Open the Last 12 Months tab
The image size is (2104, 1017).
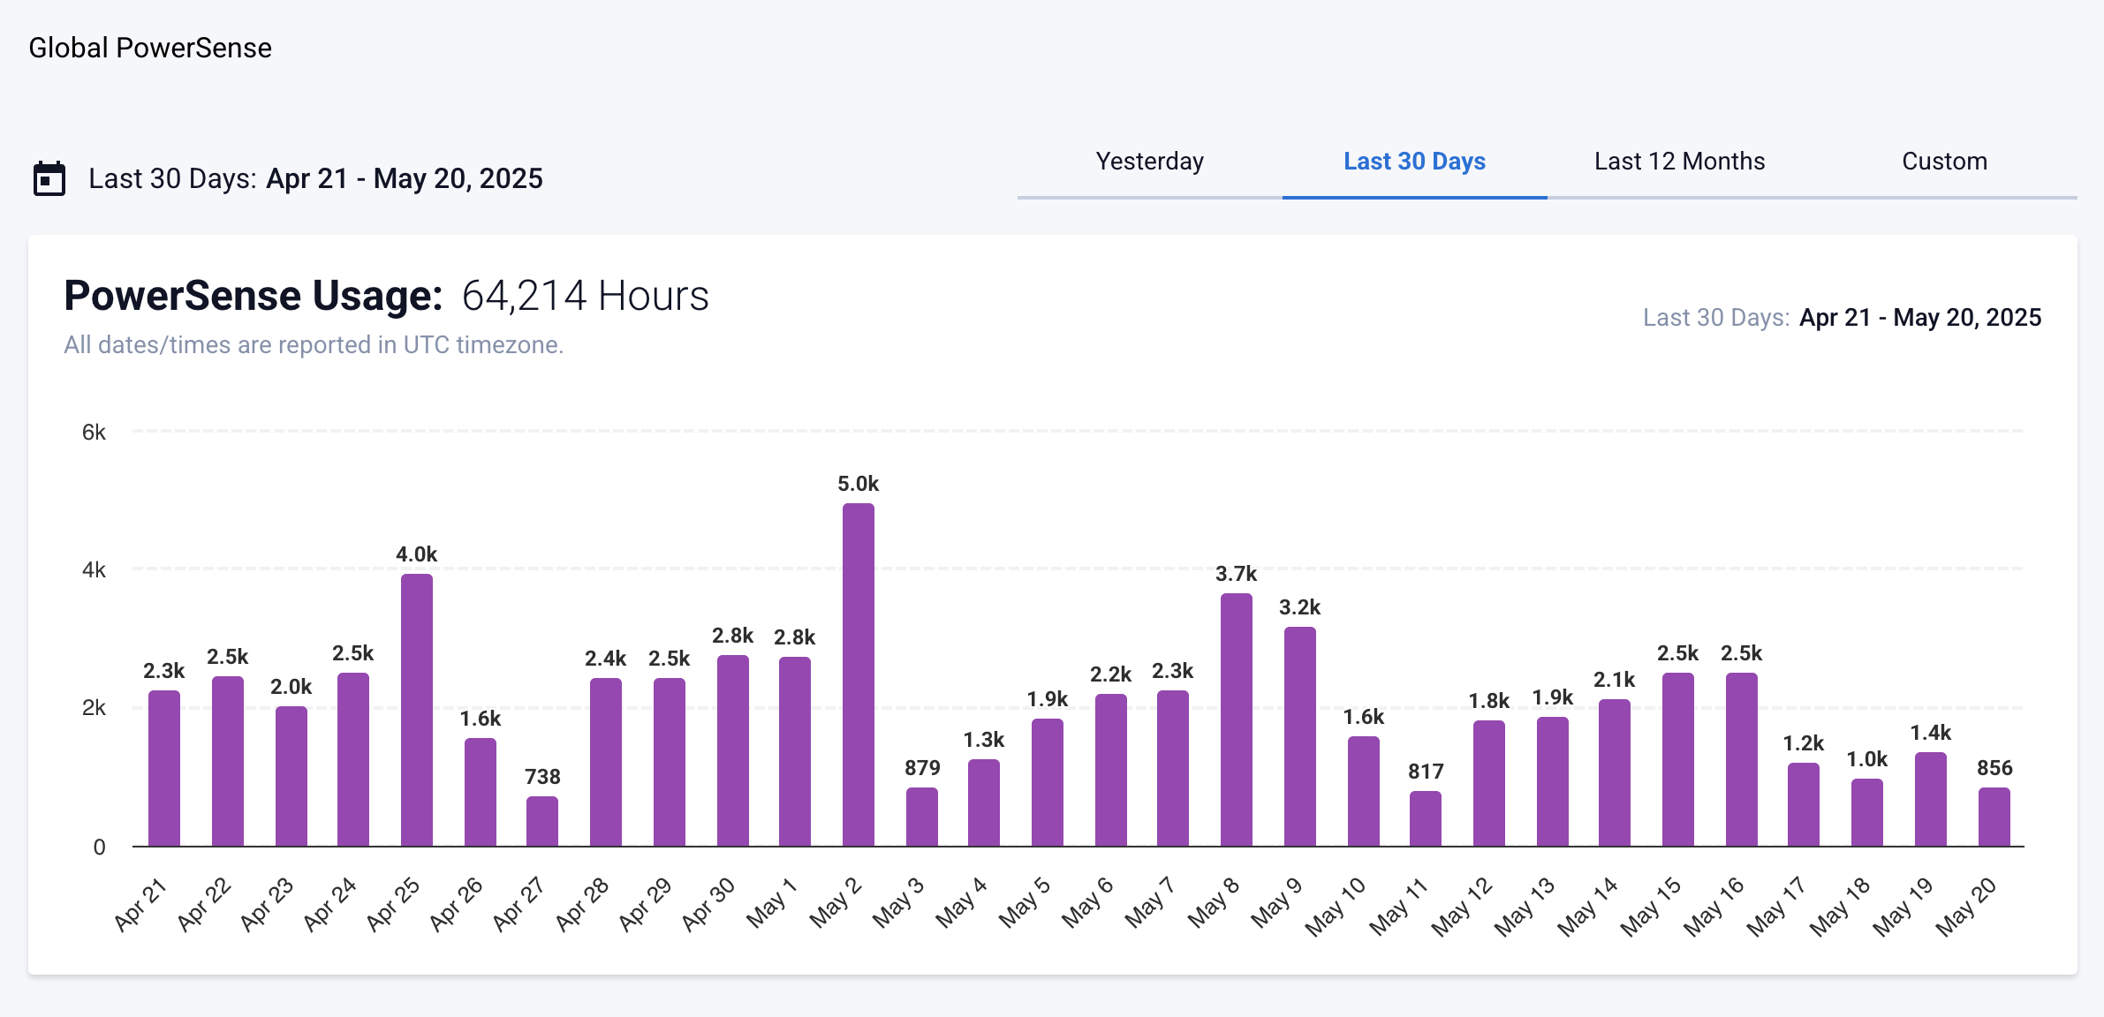pyautogui.click(x=1679, y=162)
